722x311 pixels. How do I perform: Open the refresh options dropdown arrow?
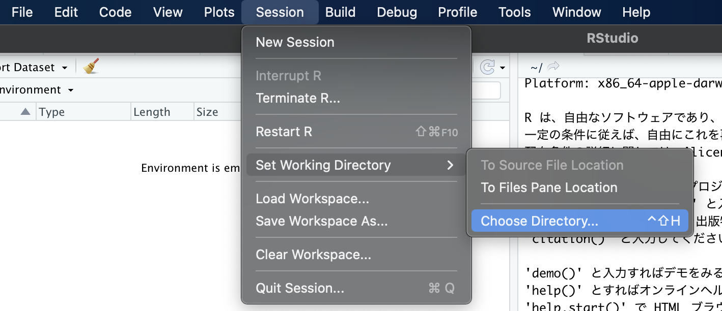pos(503,68)
